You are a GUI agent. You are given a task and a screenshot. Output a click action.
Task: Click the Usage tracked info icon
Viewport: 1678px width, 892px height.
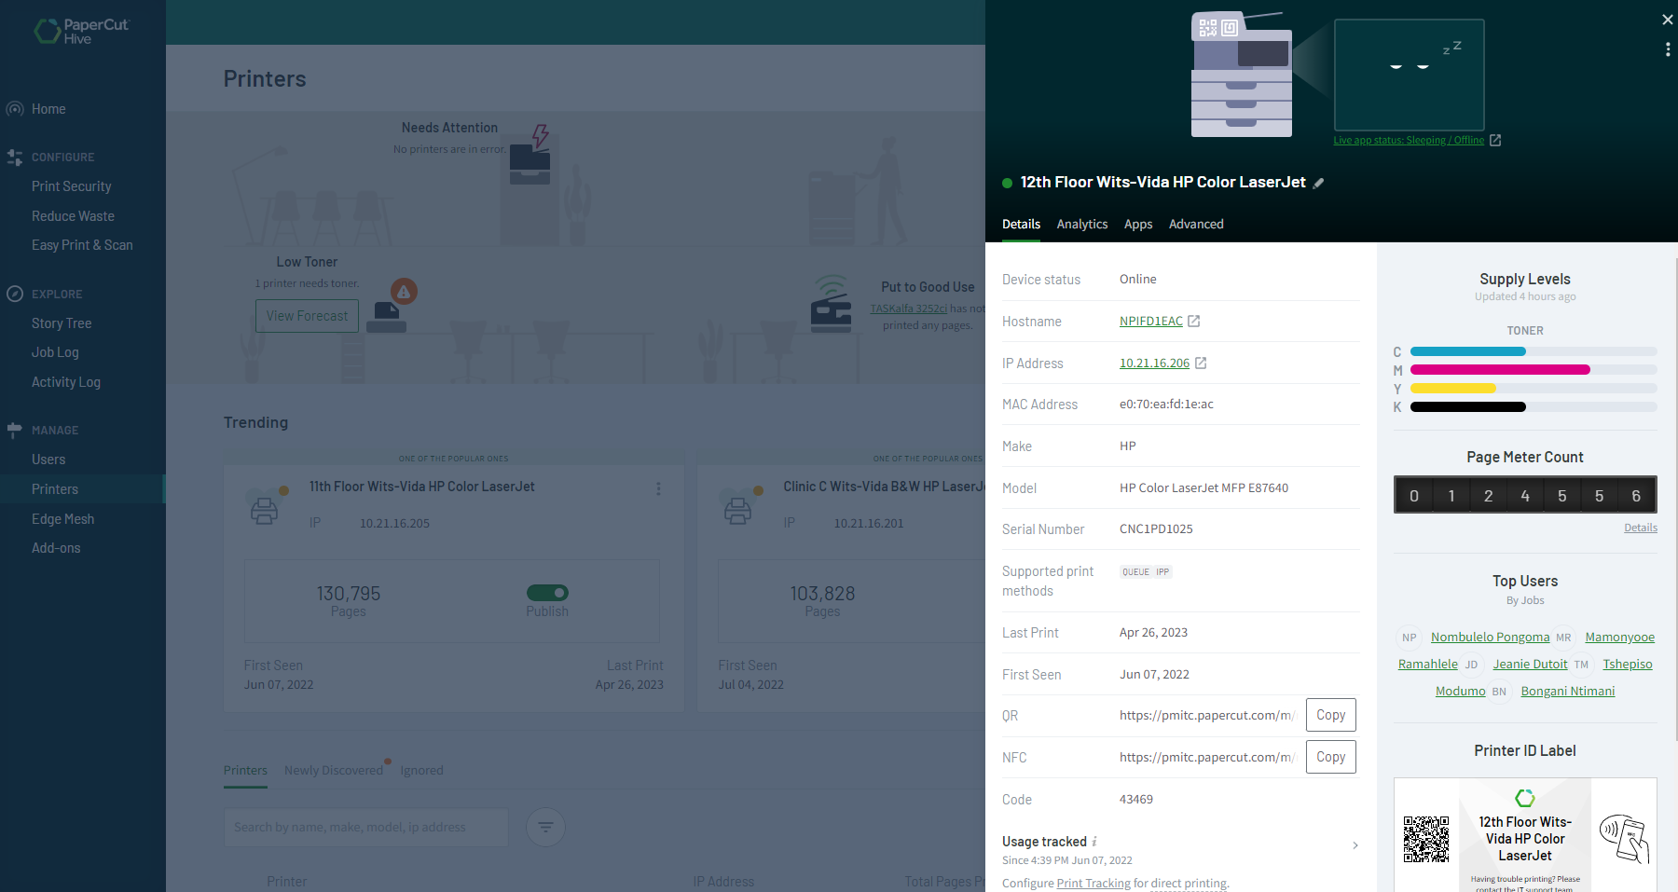[1094, 842]
